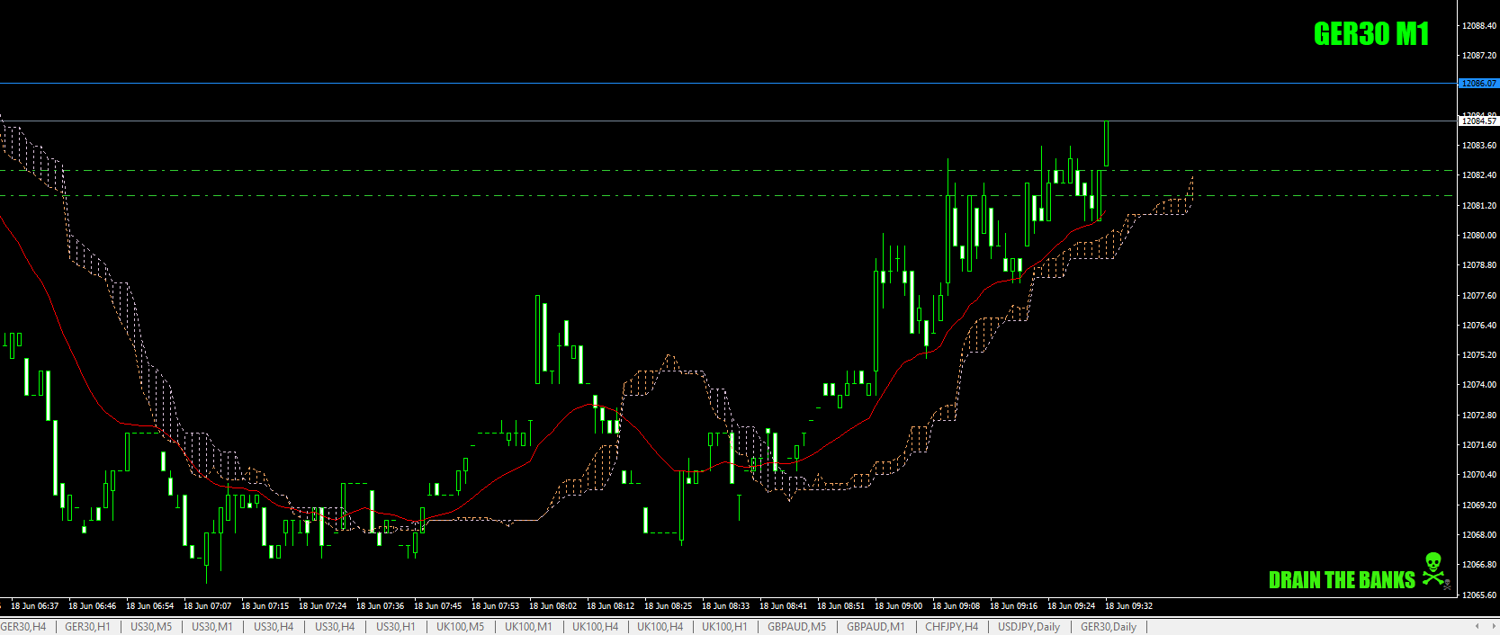Screen dimensions: 1500x635
Task: Click the 12081.20 price axis label
Action: pyautogui.click(x=1479, y=206)
